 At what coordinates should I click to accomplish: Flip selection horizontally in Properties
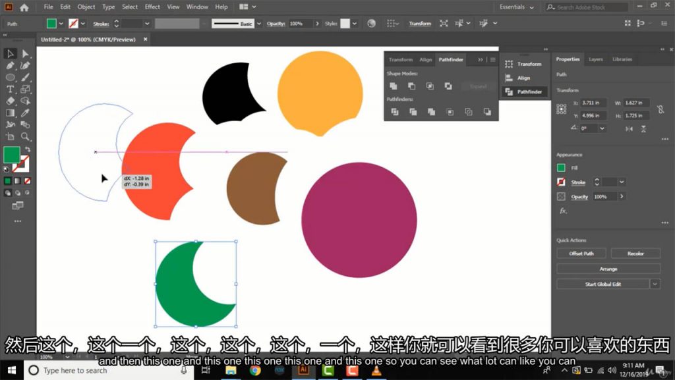coord(629,128)
